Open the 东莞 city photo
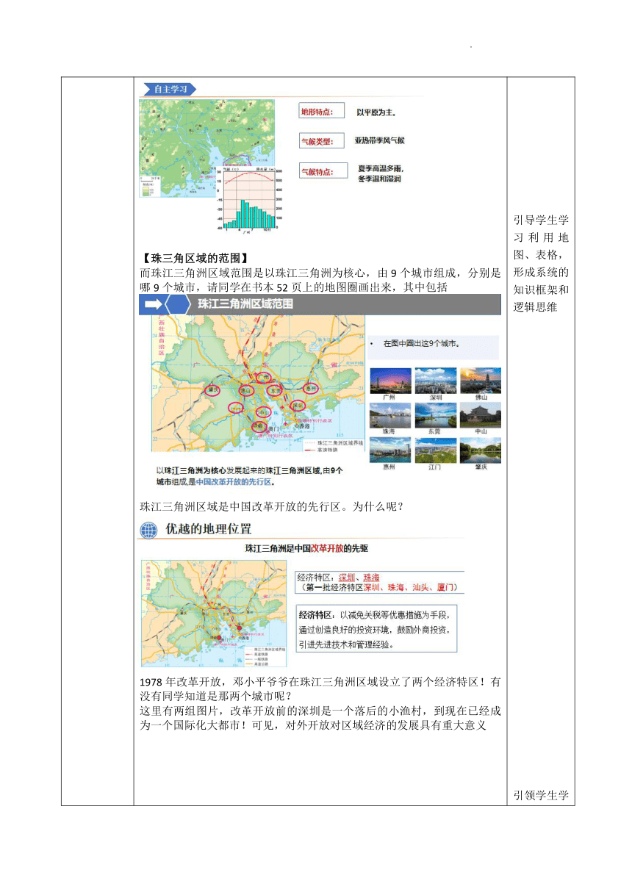 (435, 414)
